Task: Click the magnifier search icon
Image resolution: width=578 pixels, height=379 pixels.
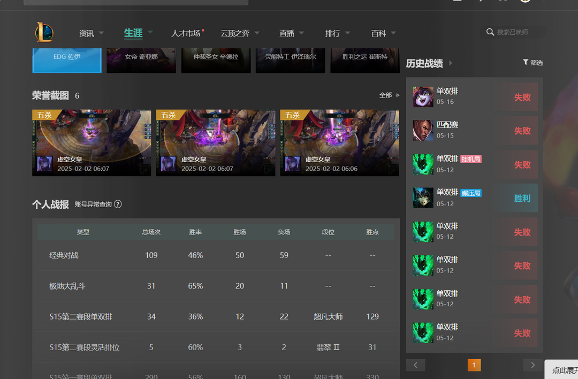Action: (x=490, y=32)
